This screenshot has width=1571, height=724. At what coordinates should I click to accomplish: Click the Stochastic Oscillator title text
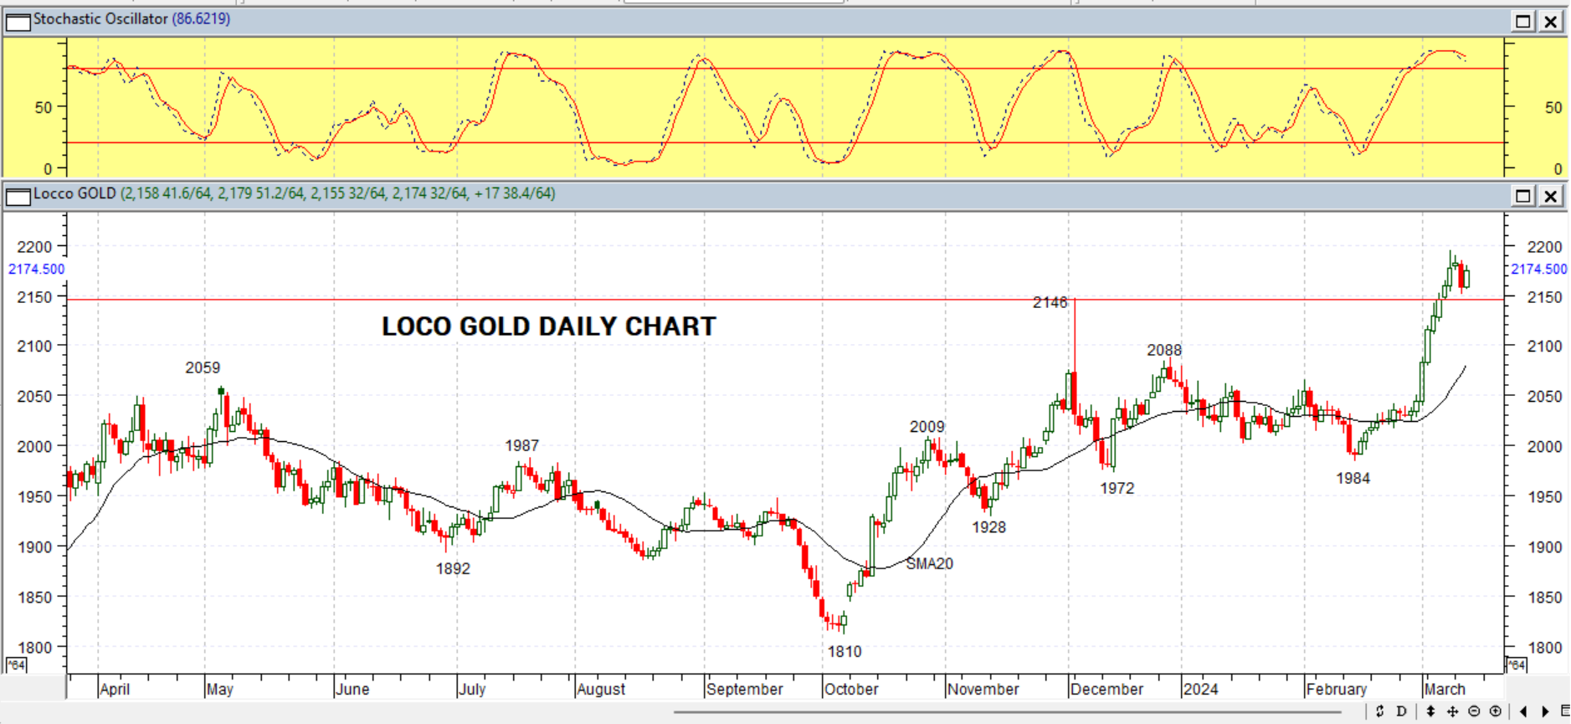[131, 18]
